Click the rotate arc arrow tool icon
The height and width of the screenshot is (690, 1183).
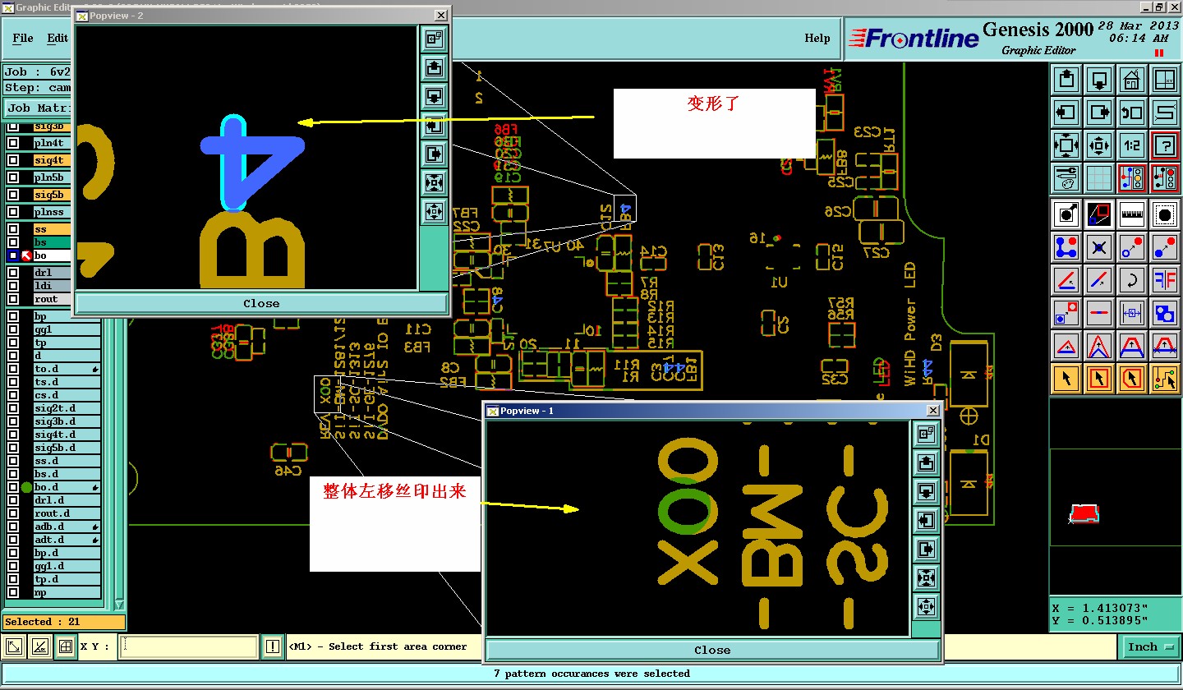(1132, 280)
